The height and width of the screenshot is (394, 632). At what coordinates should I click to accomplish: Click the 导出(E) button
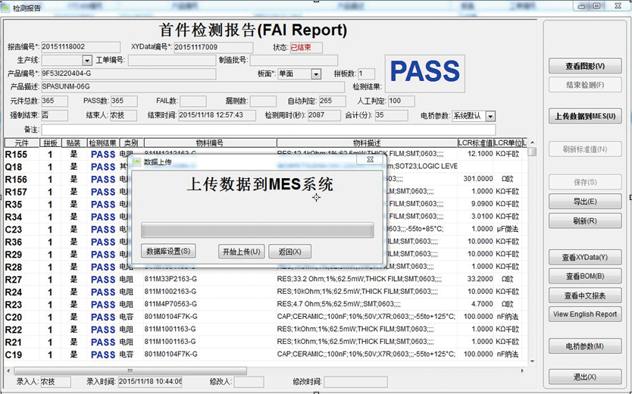pos(584,202)
